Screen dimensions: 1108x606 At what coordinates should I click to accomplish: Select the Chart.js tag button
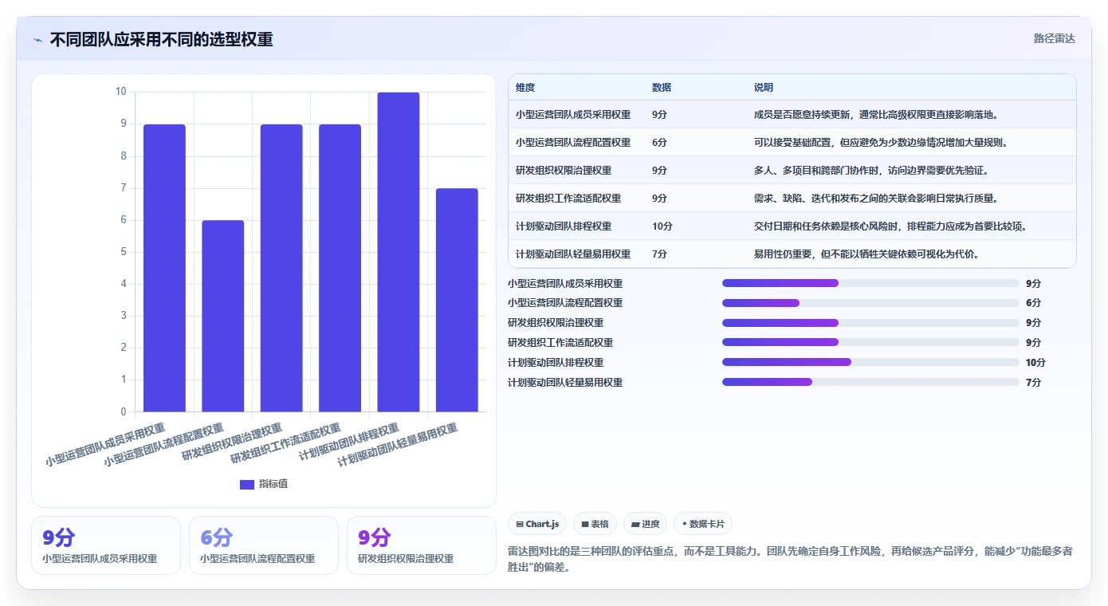pyautogui.click(x=537, y=524)
